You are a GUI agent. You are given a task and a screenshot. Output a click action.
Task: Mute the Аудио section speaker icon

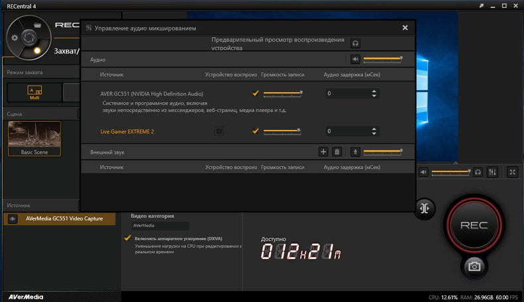pos(355,60)
